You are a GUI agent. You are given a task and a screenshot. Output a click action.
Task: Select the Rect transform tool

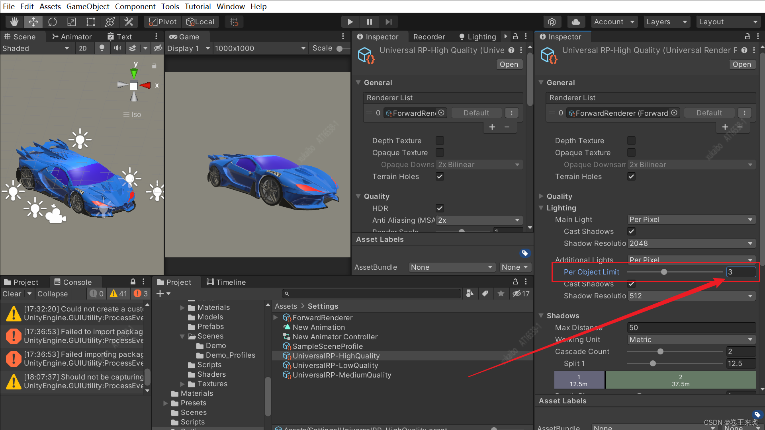click(91, 22)
